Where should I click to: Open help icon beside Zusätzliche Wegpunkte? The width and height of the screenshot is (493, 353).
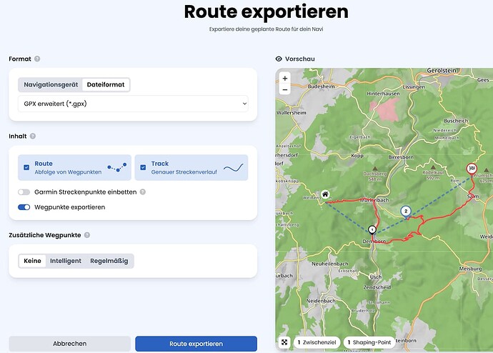[x=87, y=234]
